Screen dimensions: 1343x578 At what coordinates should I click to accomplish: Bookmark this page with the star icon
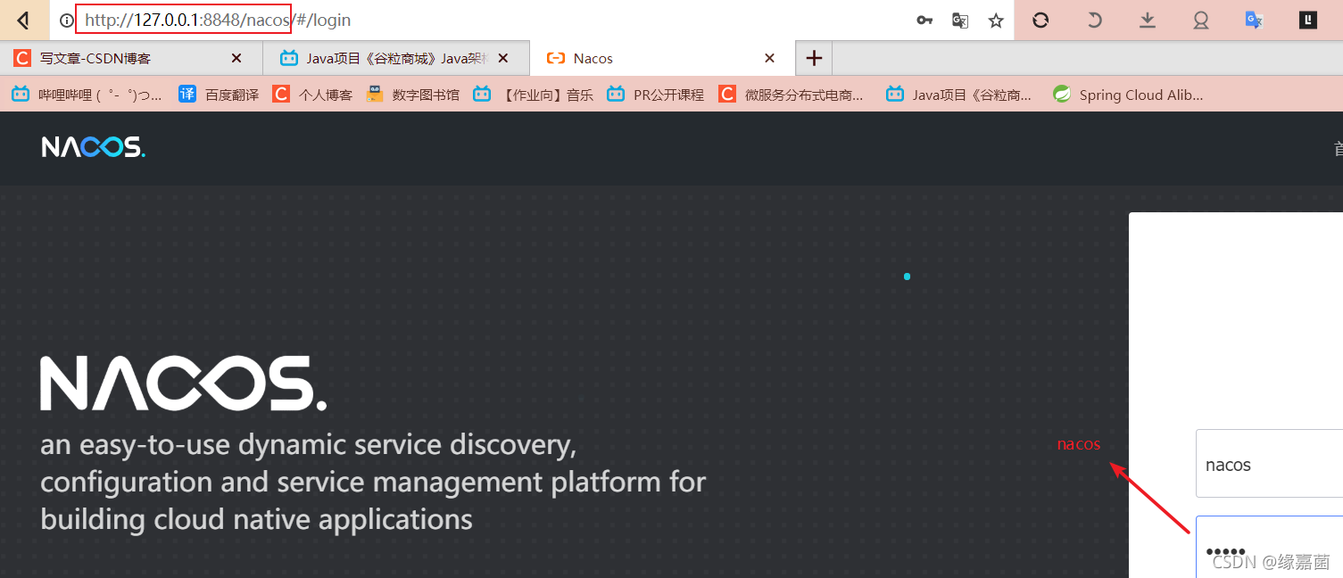996,20
